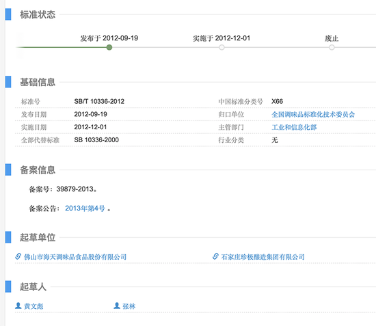Screen dimensions: 376x326
Task: Select the 实施于 2012-12-01 timeline dot
Action: tap(221, 47)
